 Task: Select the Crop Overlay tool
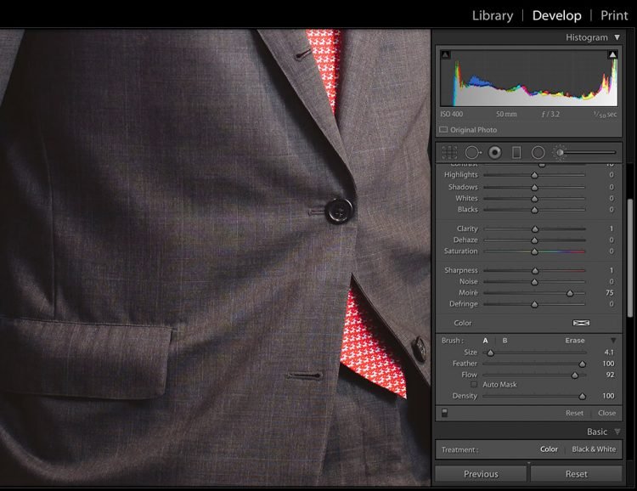449,152
